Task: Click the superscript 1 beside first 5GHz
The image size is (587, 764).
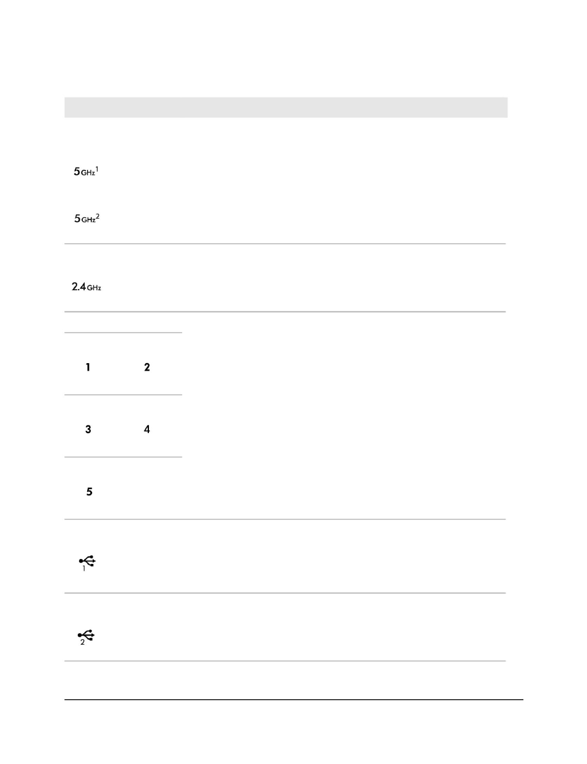Action: pos(97,170)
